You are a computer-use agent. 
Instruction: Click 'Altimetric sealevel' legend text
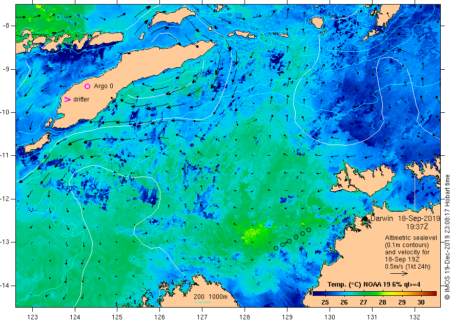tap(411, 238)
